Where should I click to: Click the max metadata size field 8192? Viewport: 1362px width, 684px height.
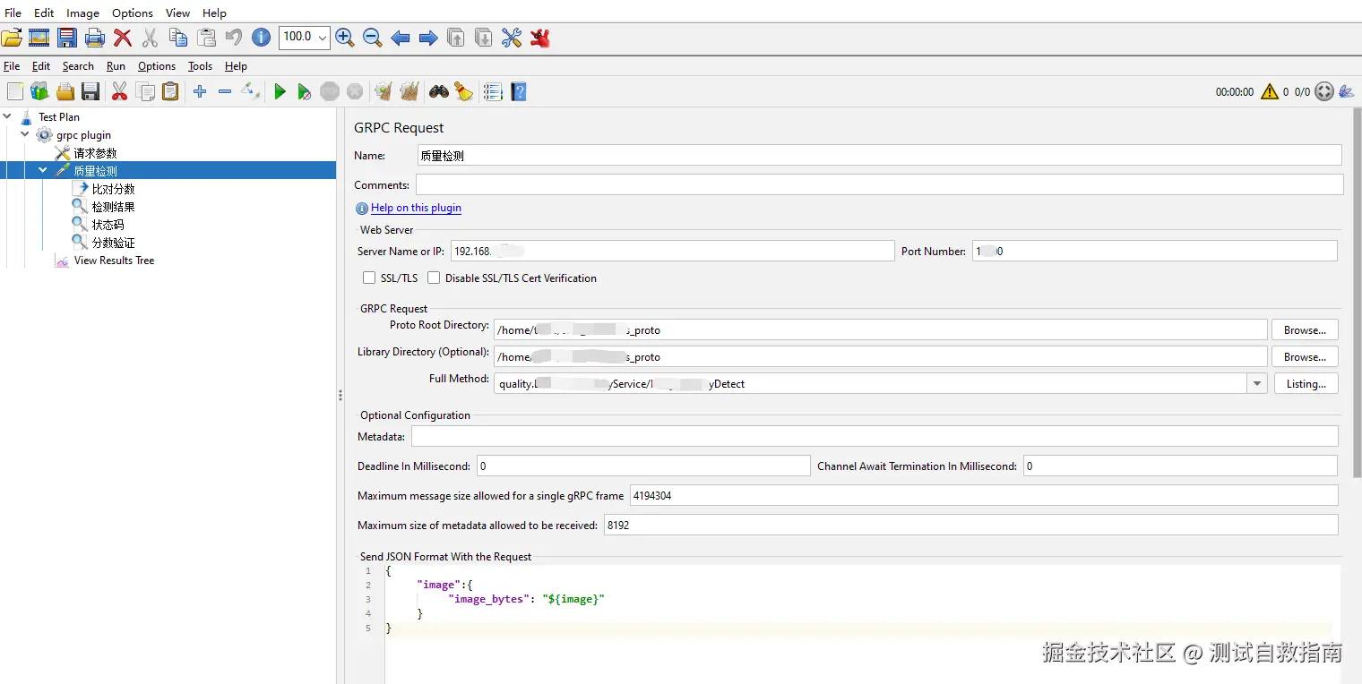click(970, 525)
